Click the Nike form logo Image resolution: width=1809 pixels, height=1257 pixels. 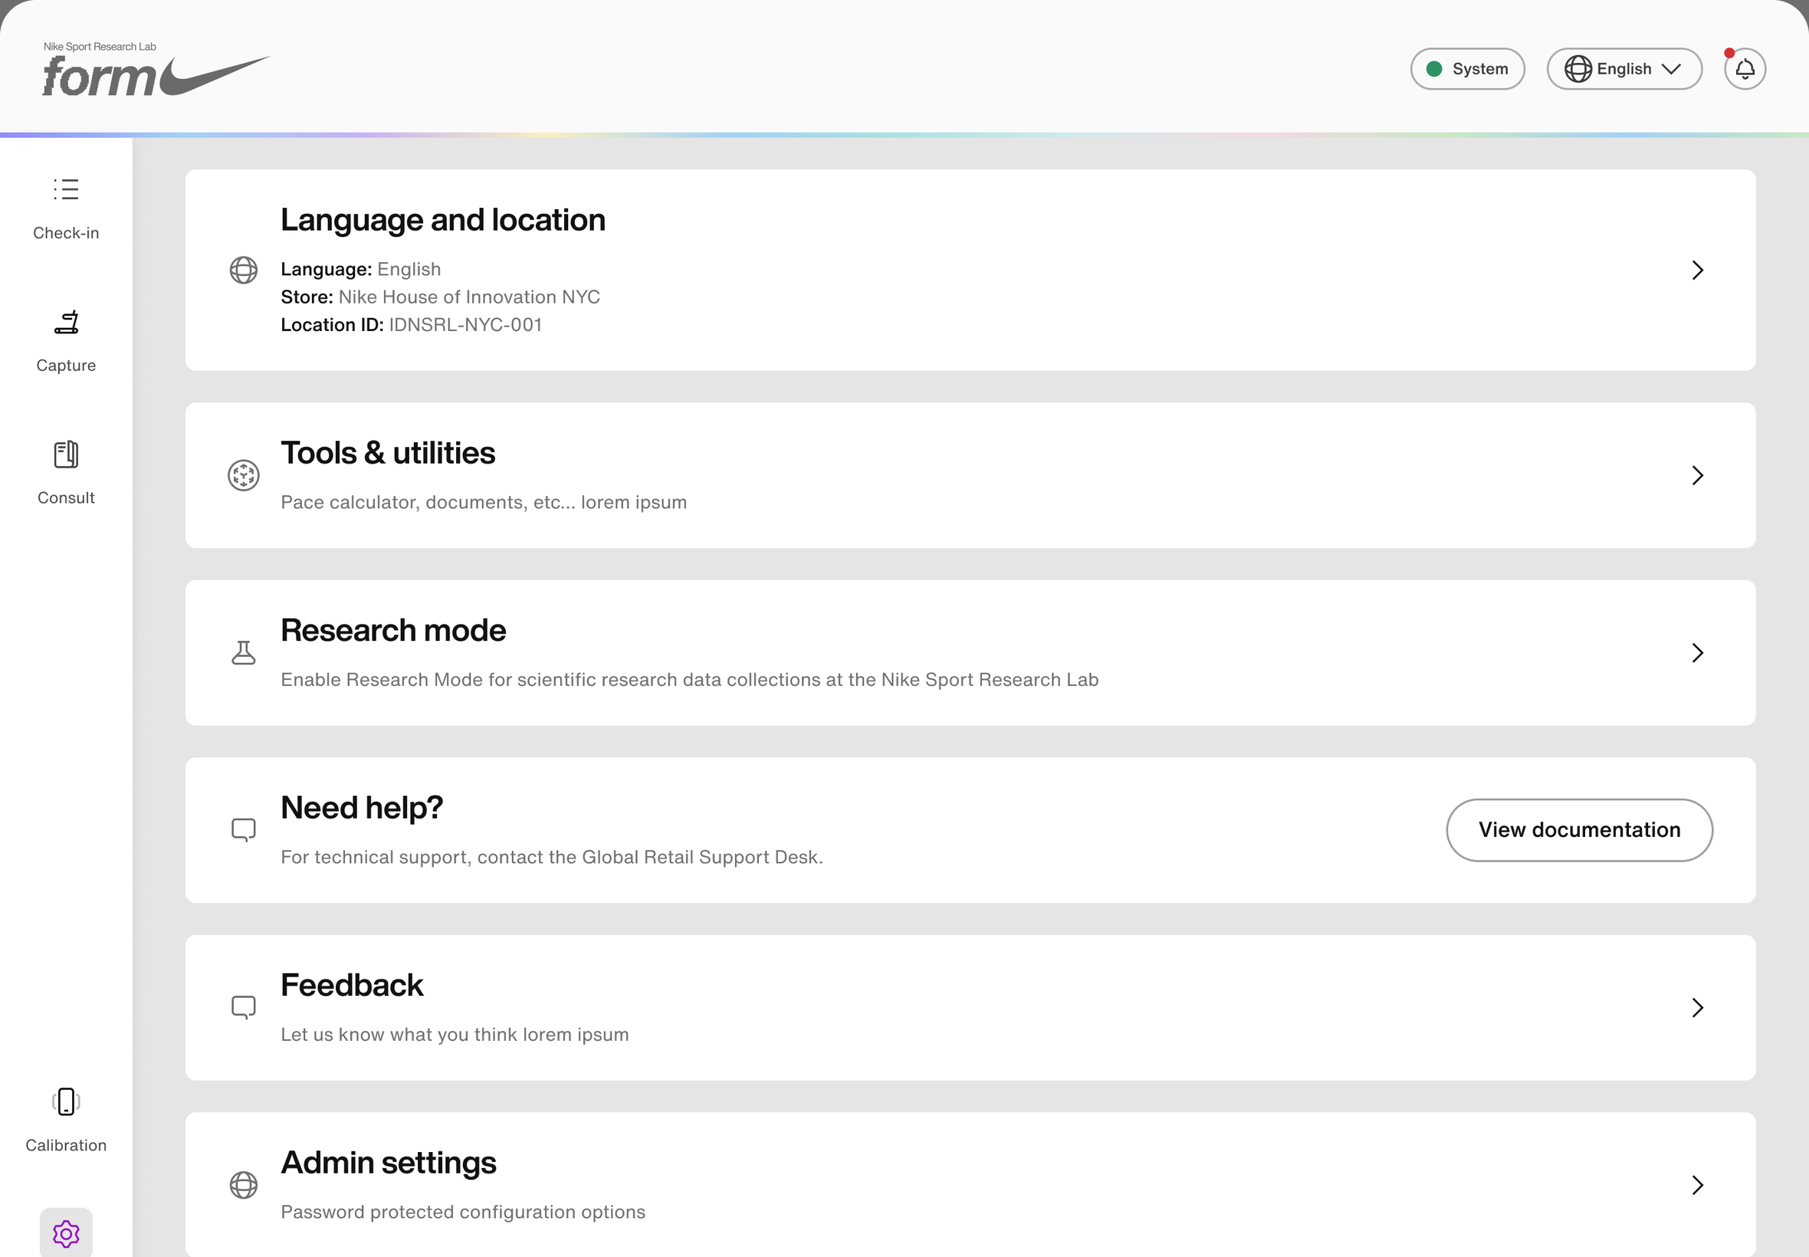(156, 69)
